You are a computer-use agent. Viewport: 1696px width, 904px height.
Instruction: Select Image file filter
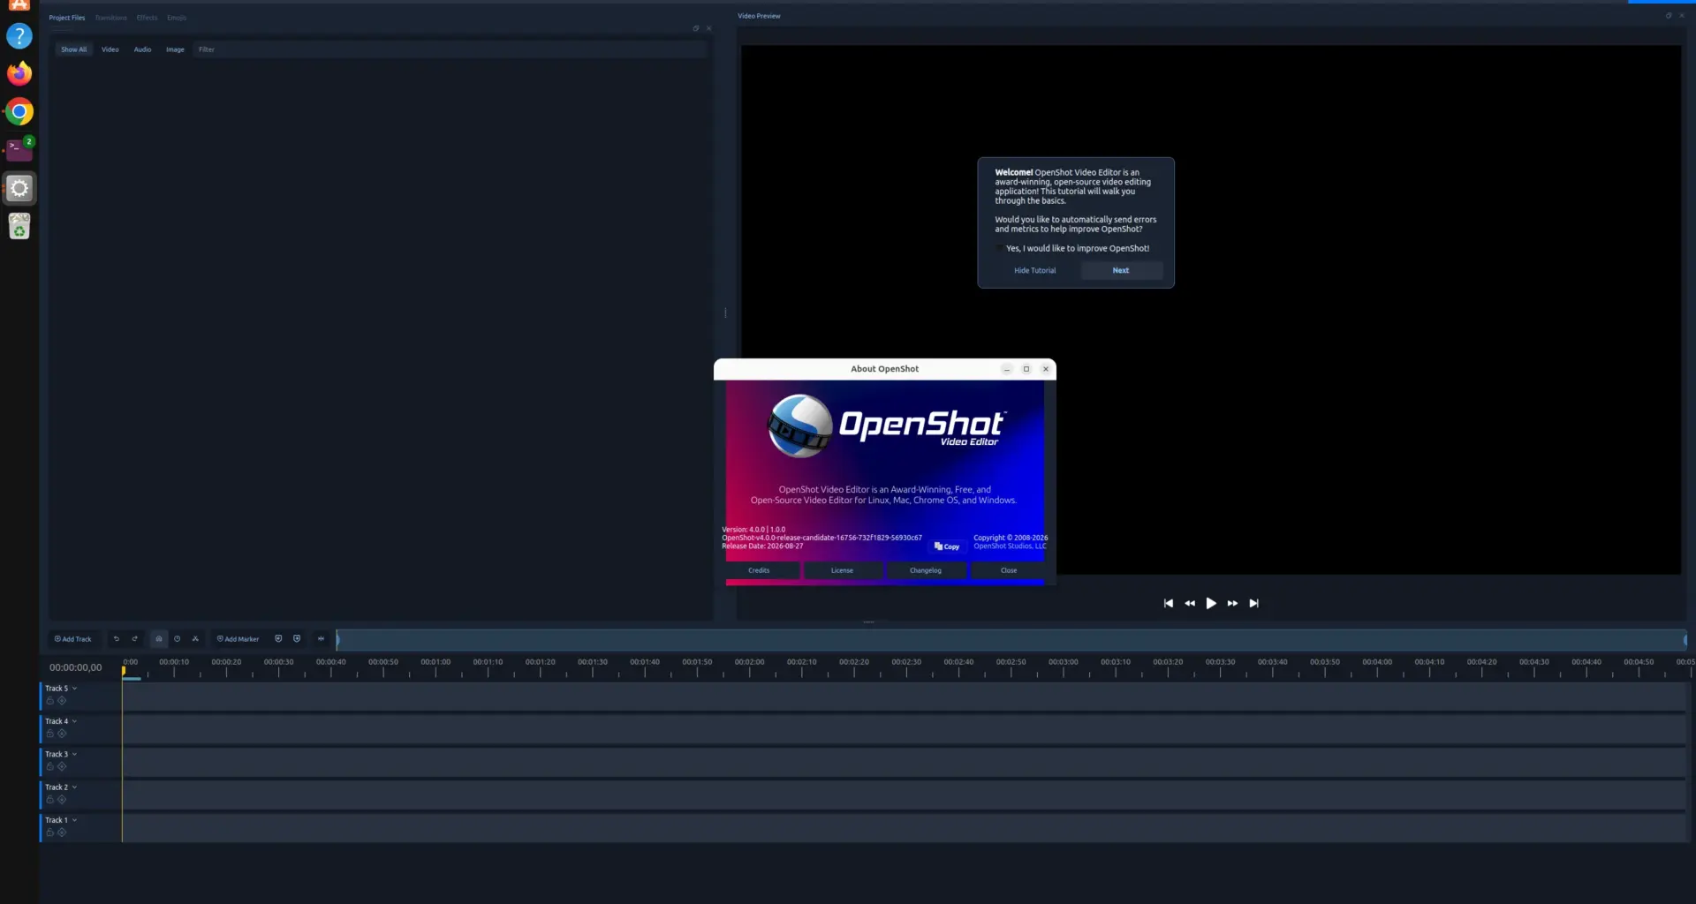(175, 49)
